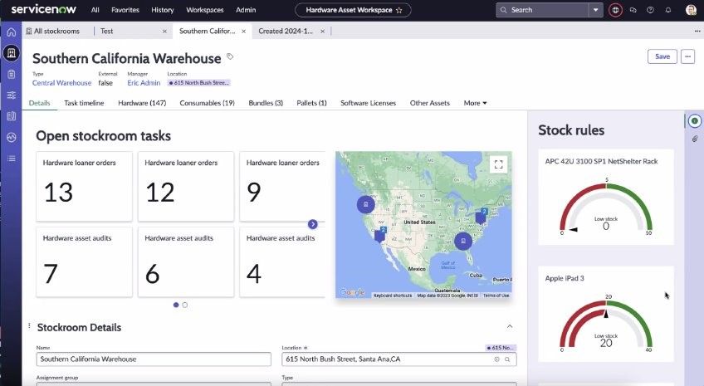This screenshot has height=386, width=704.
Task: Open the search scope dropdown arrow
Action: tap(595, 10)
